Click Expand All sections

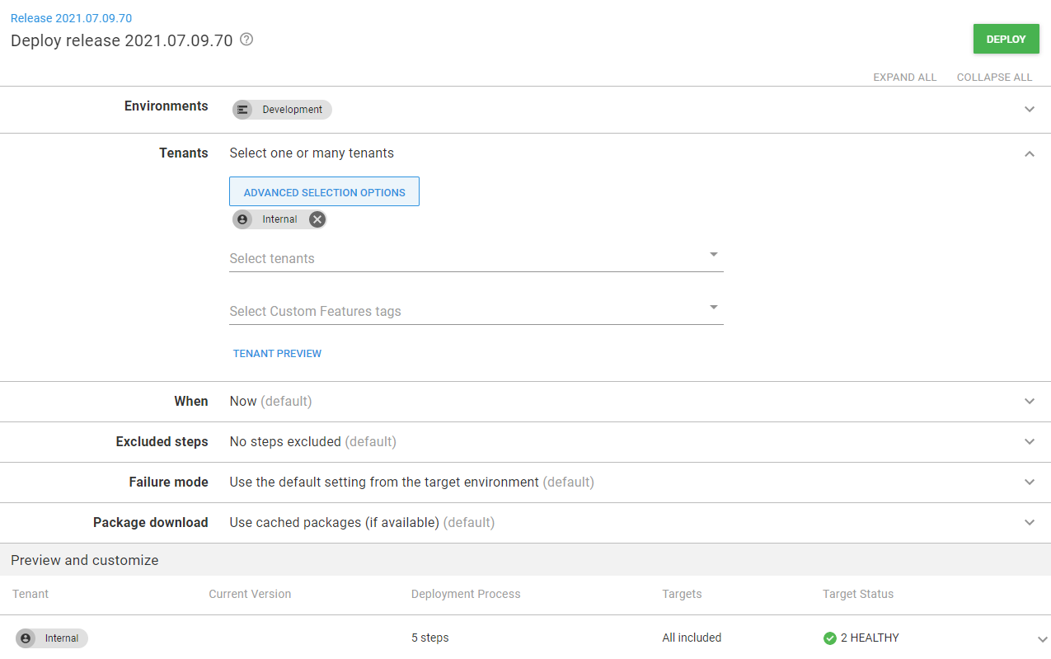tap(904, 78)
